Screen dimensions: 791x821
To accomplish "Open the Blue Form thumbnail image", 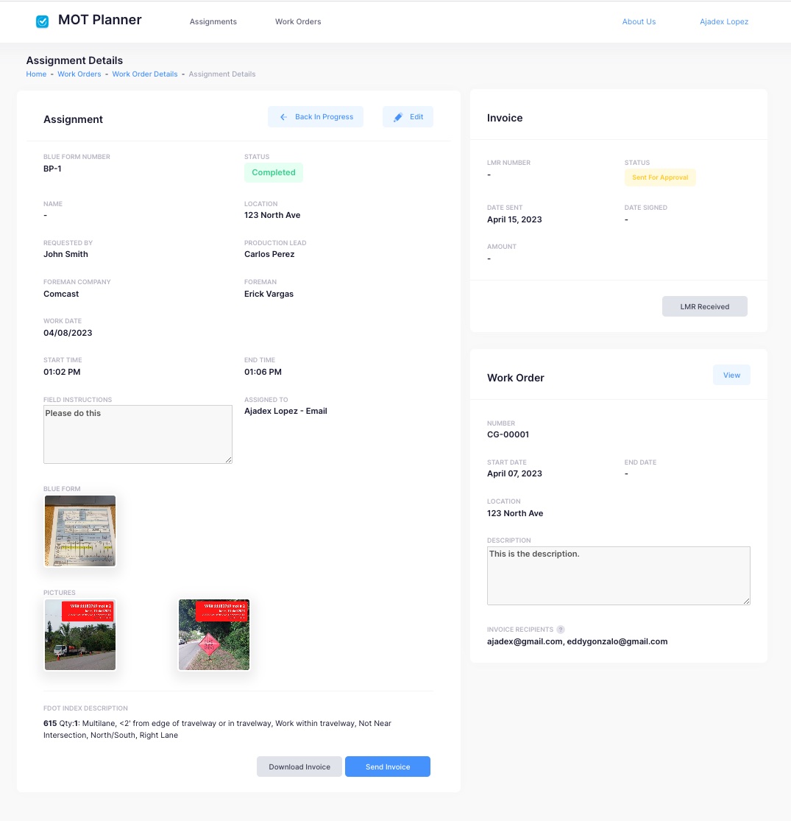I will pyautogui.click(x=80, y=531).
